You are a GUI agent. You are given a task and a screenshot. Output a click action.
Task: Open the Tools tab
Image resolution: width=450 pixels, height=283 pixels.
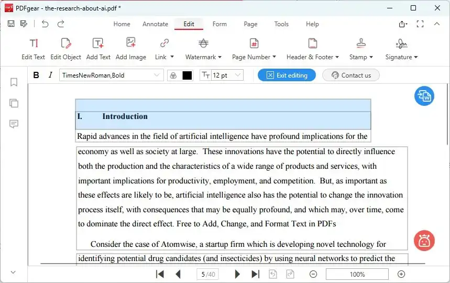pos(281,24)
